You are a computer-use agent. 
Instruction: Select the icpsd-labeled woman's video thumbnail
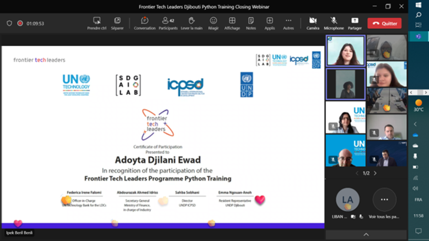387,74
